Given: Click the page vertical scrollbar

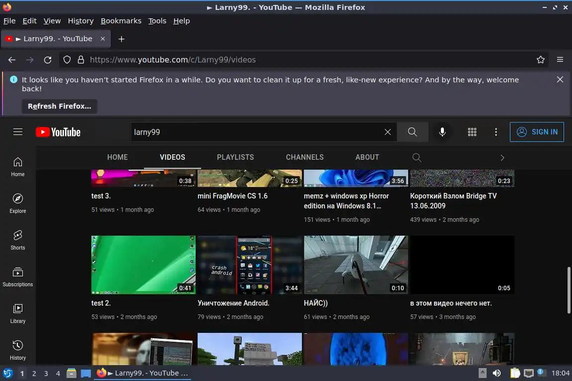Looking at the screenshot, I should [569, 290].
